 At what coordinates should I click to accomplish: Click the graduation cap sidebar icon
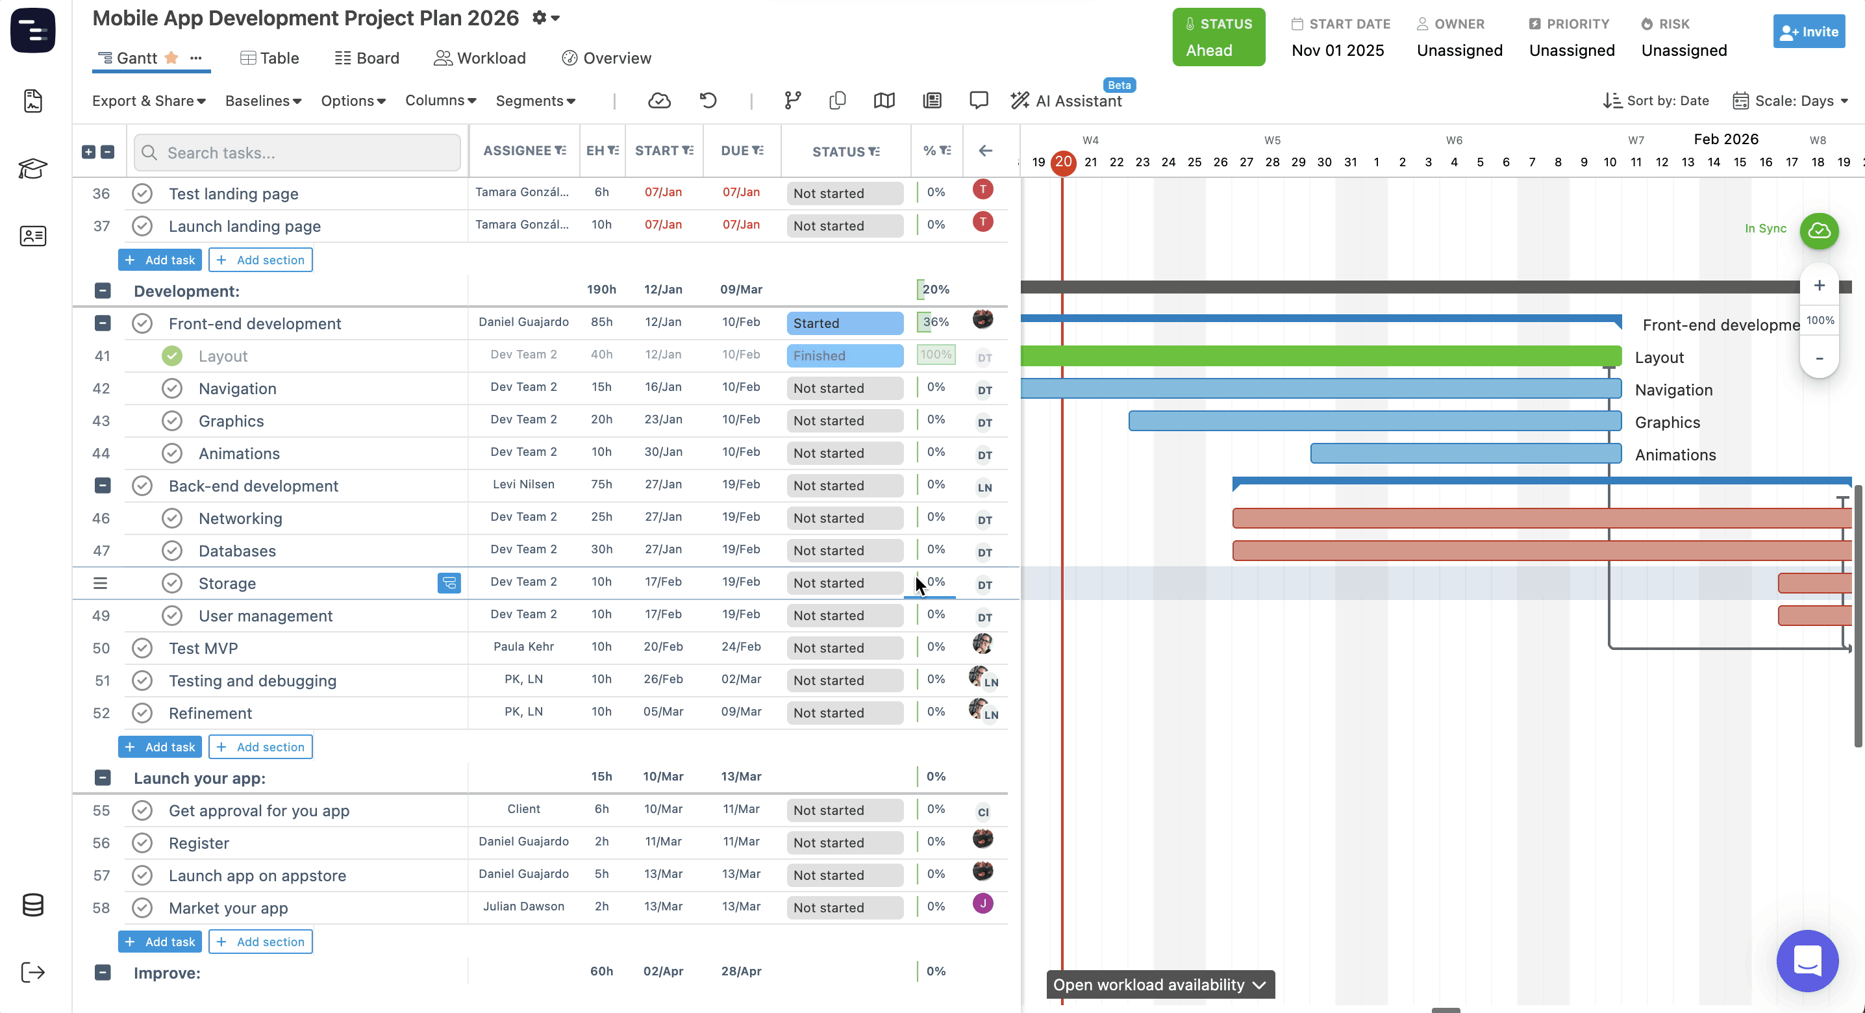coord(32,169)
